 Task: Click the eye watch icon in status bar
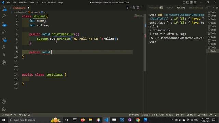click(x=15, y=115)
